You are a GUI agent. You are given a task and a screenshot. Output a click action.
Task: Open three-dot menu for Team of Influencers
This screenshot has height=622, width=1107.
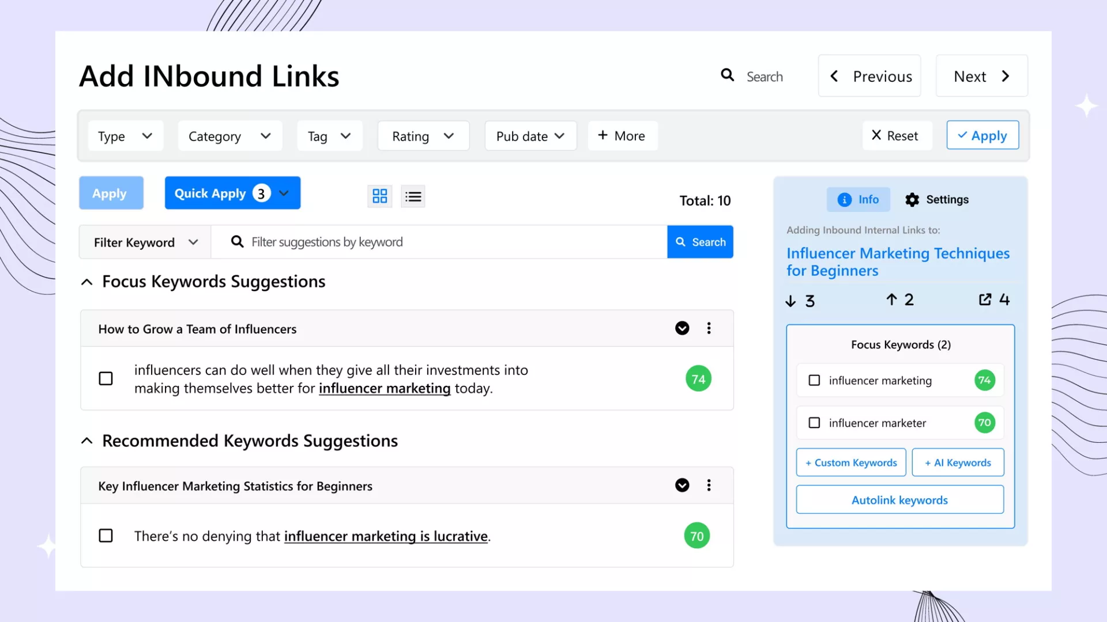pos(709,328)
